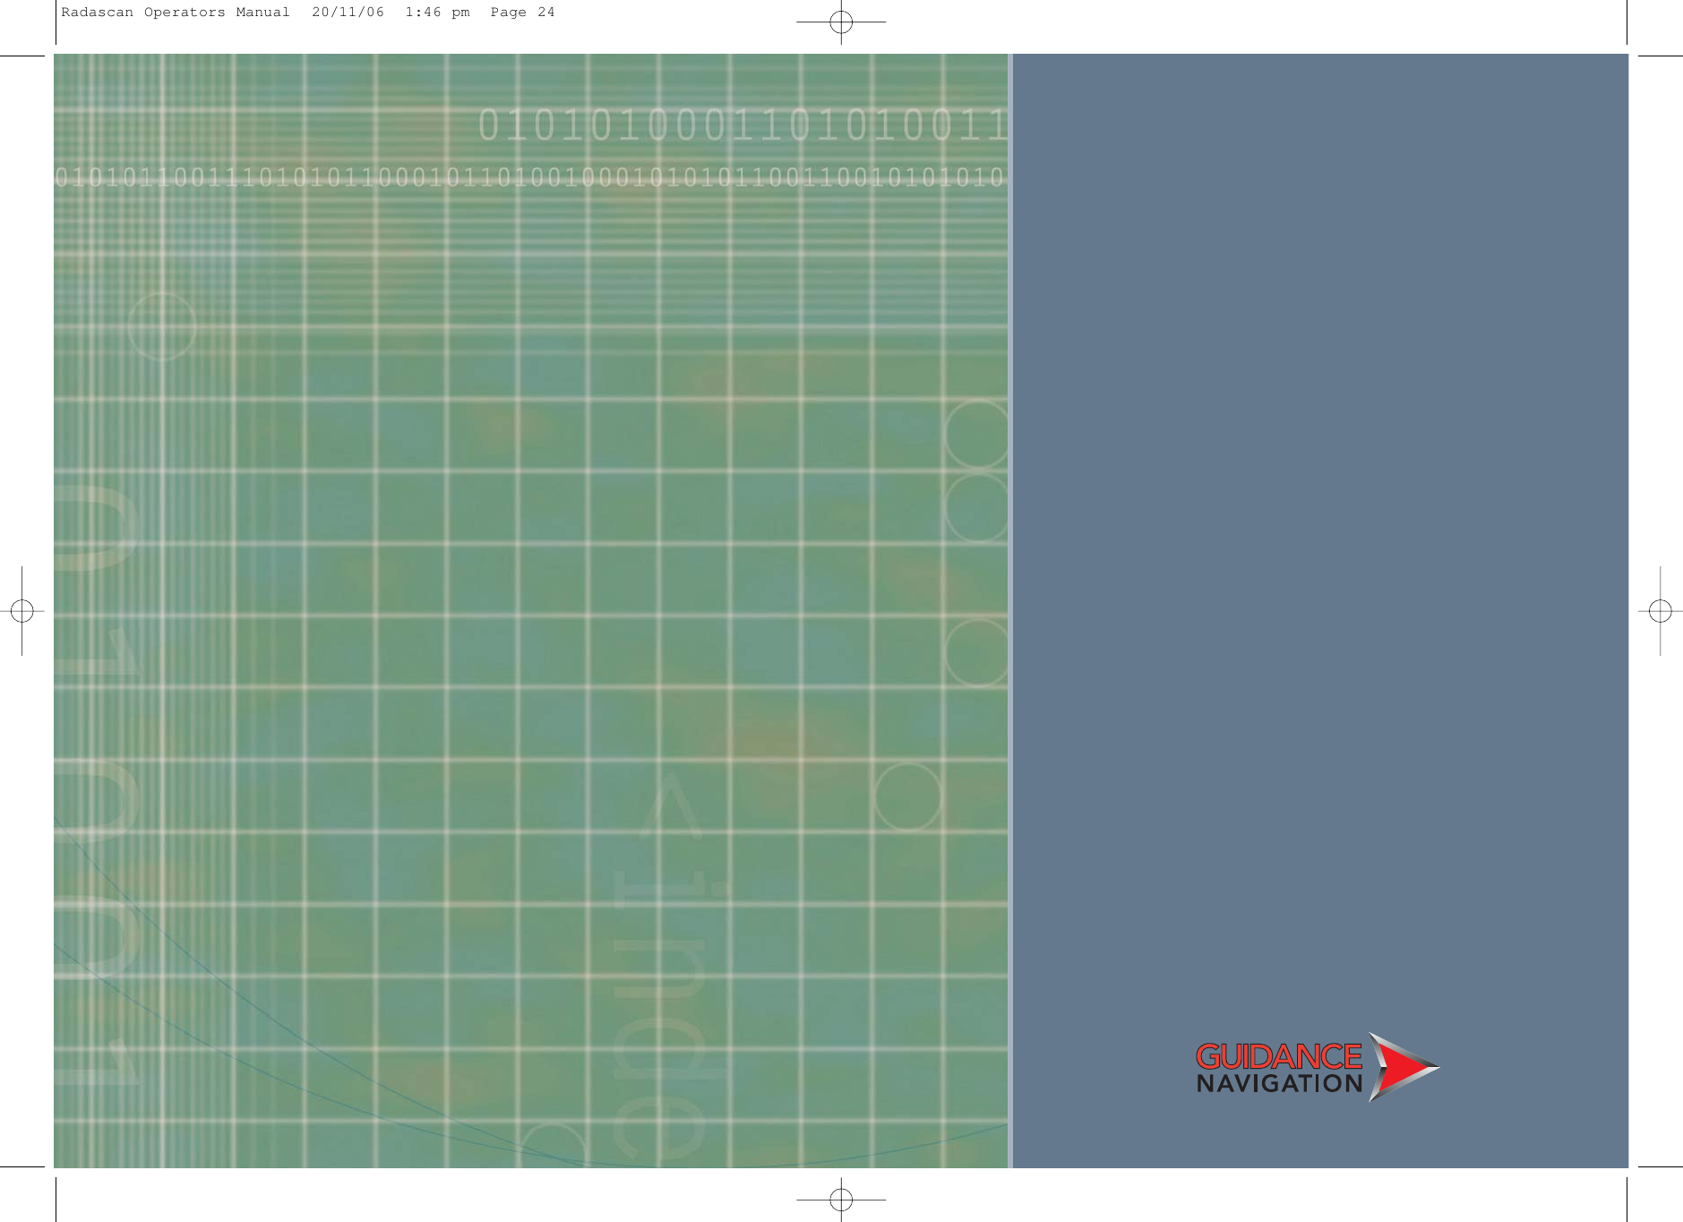
Task: Click the 'Page 24' header text
Action: point(522,13)
